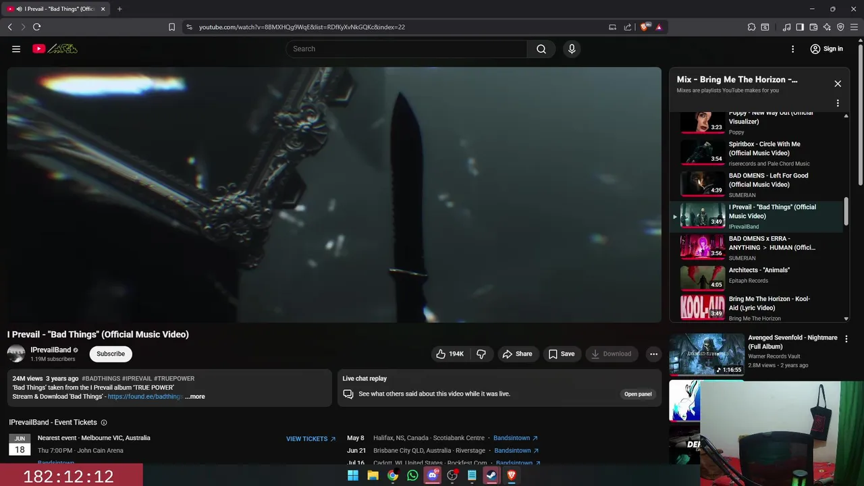Screen dimensions: 864x486
Task: Open Brave Rewards triangle icon
Action: [x=659, y=27]
